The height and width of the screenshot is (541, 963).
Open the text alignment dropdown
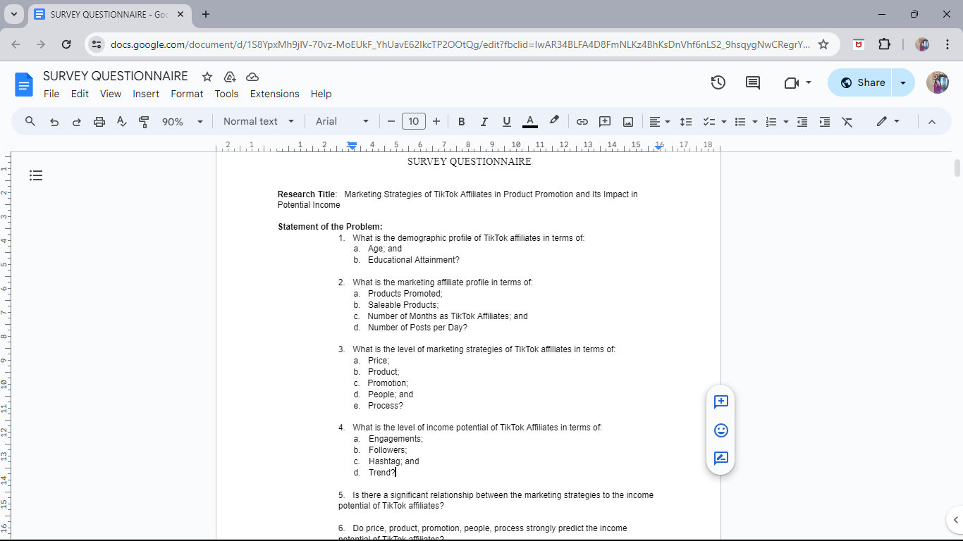659,122
